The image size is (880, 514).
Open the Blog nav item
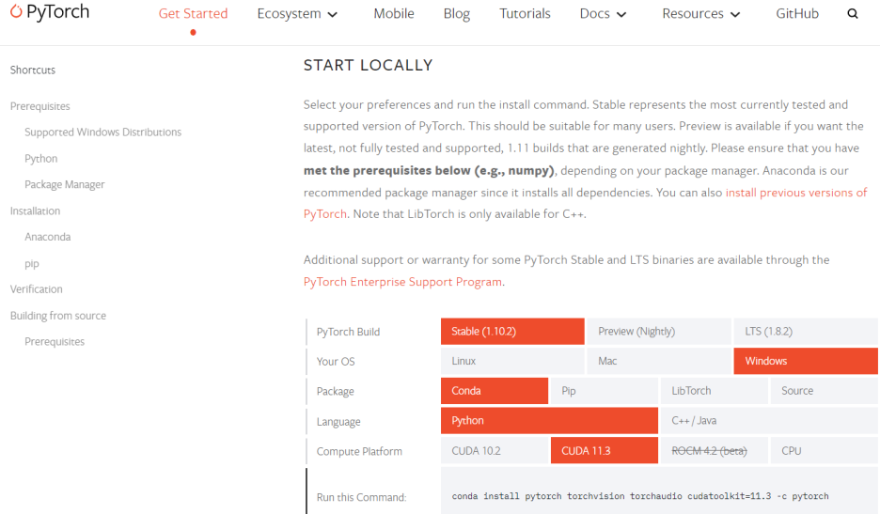[457, 13]
